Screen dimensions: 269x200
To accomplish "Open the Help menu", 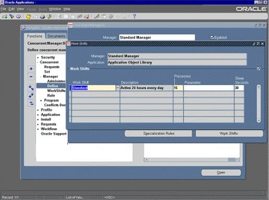I will point(67,9).
